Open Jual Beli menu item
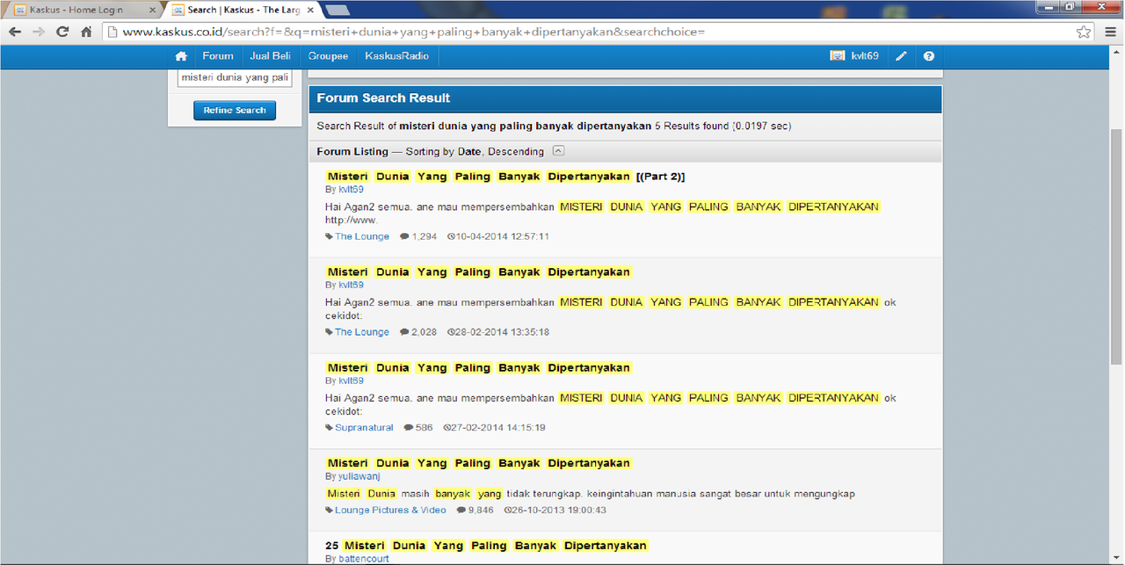 (x=270, y=56)
